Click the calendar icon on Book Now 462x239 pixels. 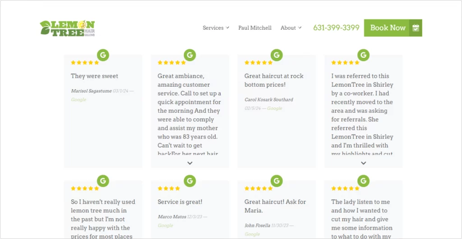[416, 28]
